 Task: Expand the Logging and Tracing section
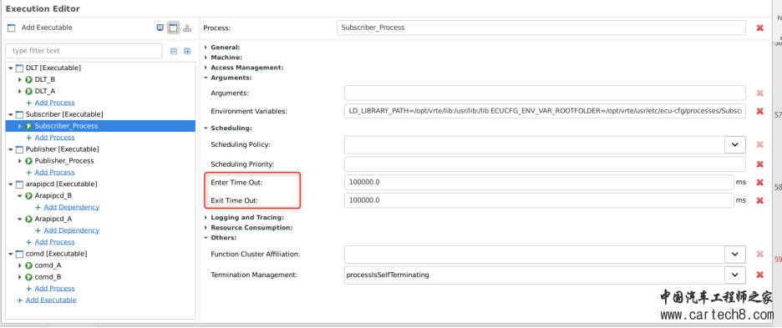(206, 217)
